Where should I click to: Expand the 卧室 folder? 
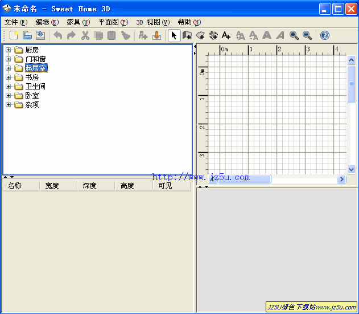tap(8, 95)
